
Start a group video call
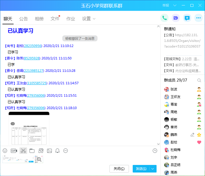pyautogui.click(x=176, y=18)
